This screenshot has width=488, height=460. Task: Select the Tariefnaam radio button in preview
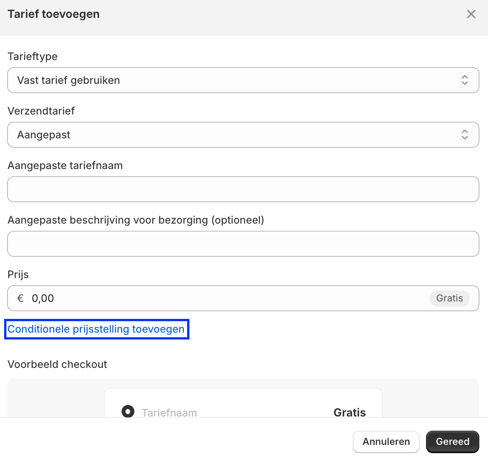click(x=128, y=411)
